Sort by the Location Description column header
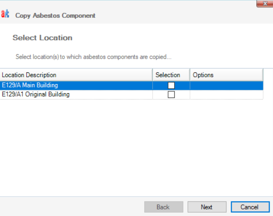The height and width of the screenshot is (216, 273). [76, 75]
